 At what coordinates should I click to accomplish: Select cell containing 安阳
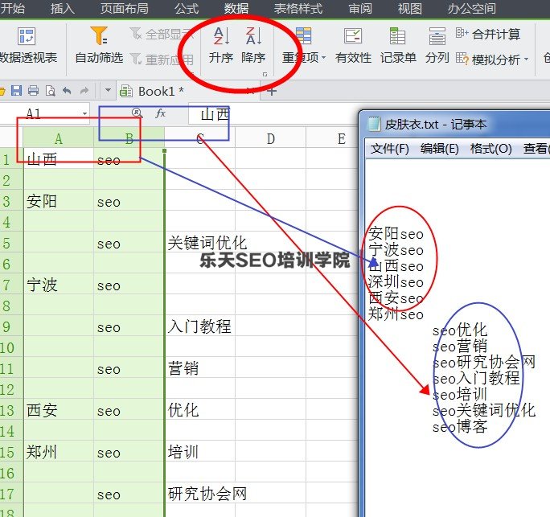tap(59, 201)
